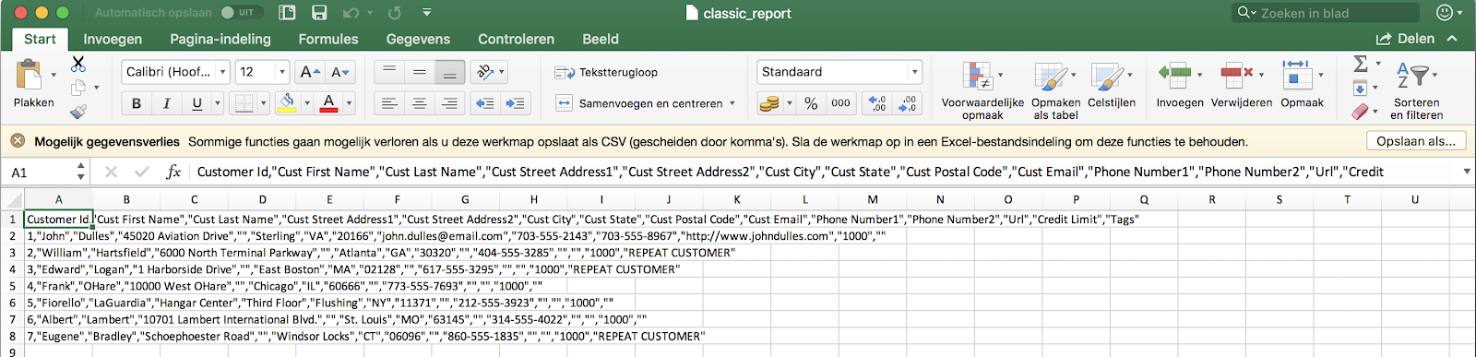
Task: Align text to the bottom of cell
Action: click(449, 72)
